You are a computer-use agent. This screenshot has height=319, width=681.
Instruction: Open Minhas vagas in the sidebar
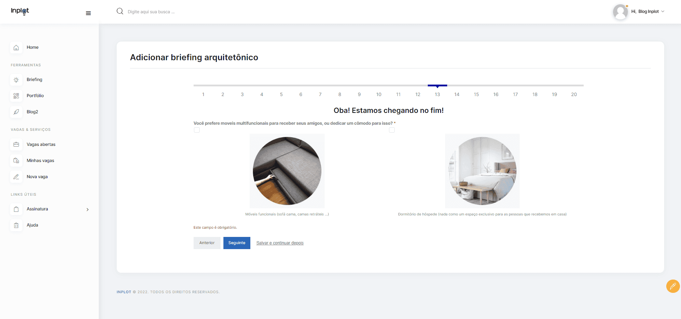(40, 161)
